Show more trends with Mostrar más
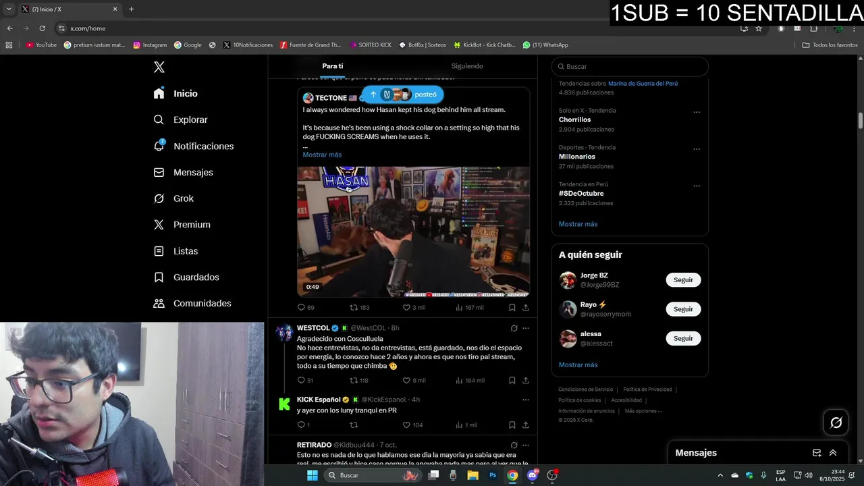 coord(578,224)
